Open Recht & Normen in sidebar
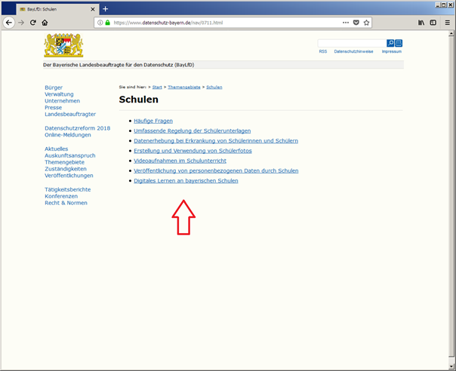The image size is (456, 371). (66, 203)
